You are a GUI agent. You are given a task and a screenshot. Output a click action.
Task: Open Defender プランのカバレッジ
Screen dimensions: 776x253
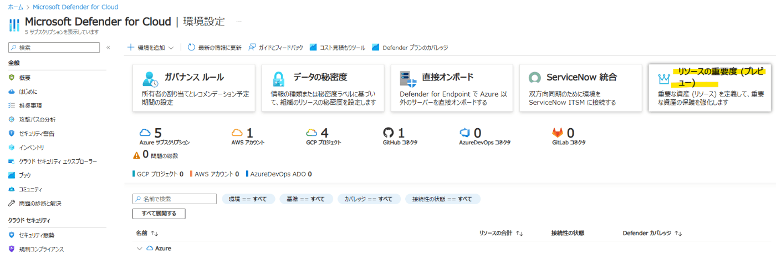(410, 48)
